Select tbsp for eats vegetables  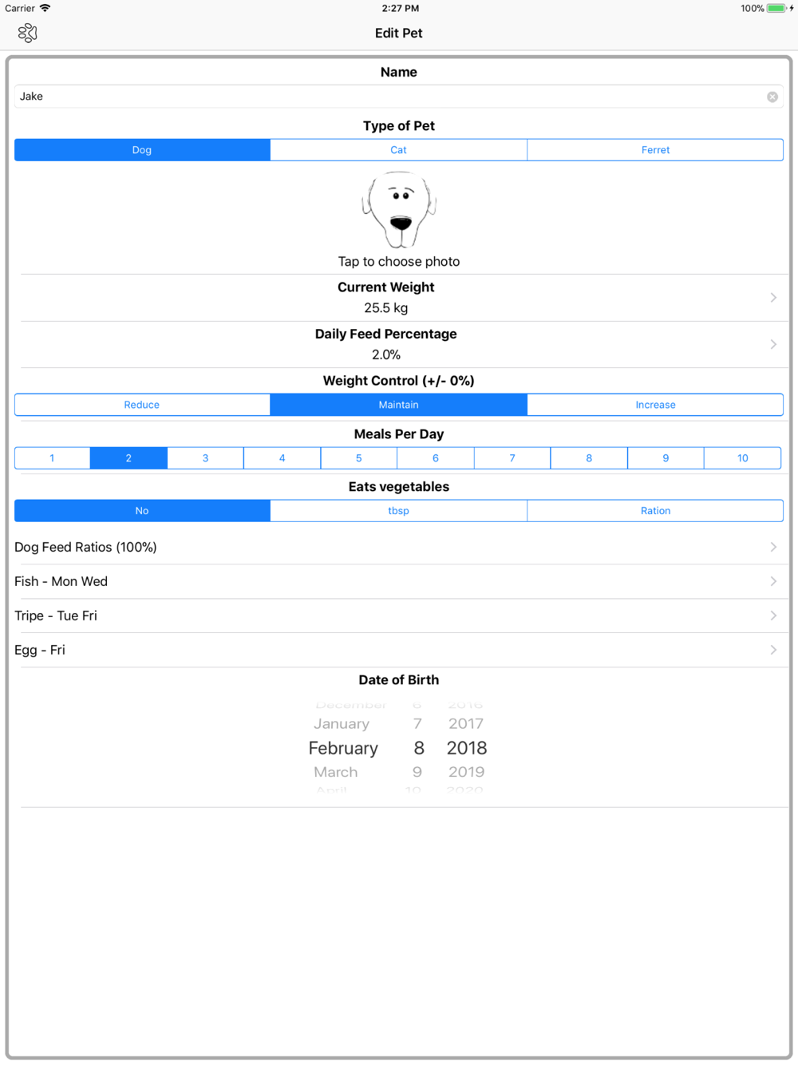pyautogui.click(x=398, y=511)
